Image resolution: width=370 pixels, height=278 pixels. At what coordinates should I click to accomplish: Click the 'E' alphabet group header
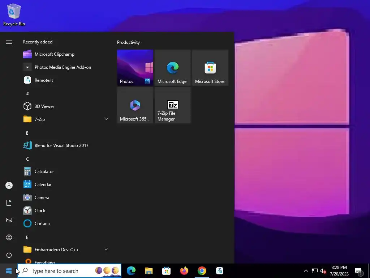27,237
